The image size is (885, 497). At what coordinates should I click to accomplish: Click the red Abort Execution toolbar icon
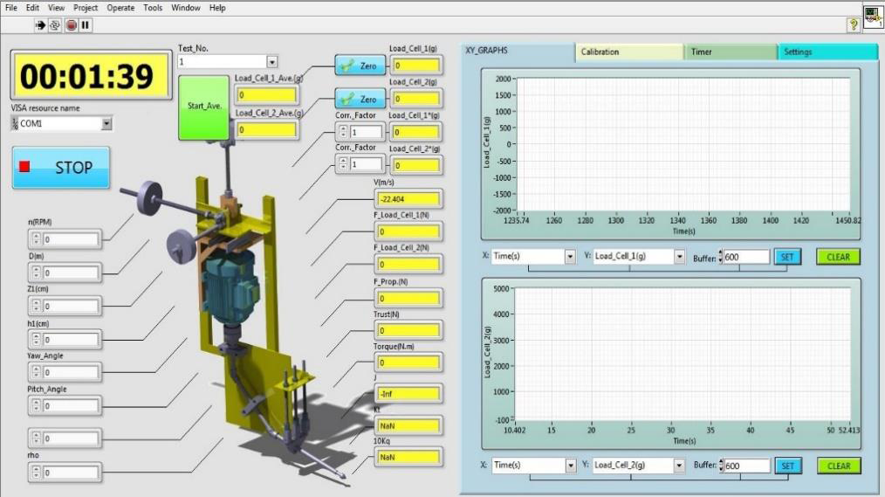point(71,25)
